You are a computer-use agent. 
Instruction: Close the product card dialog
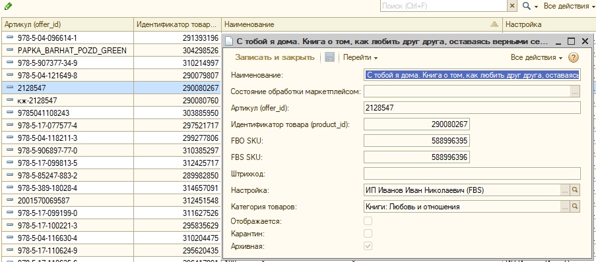tap(585, 41)
